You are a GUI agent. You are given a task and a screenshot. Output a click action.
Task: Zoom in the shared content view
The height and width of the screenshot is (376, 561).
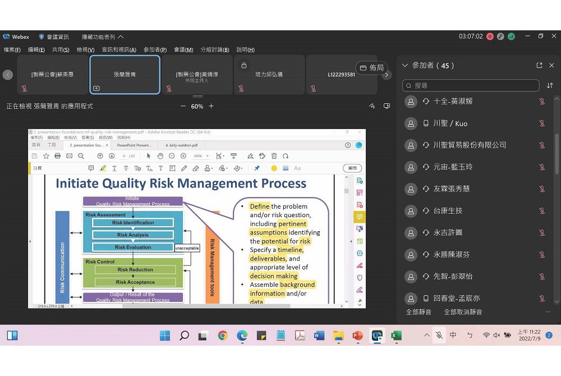[211, 106]
